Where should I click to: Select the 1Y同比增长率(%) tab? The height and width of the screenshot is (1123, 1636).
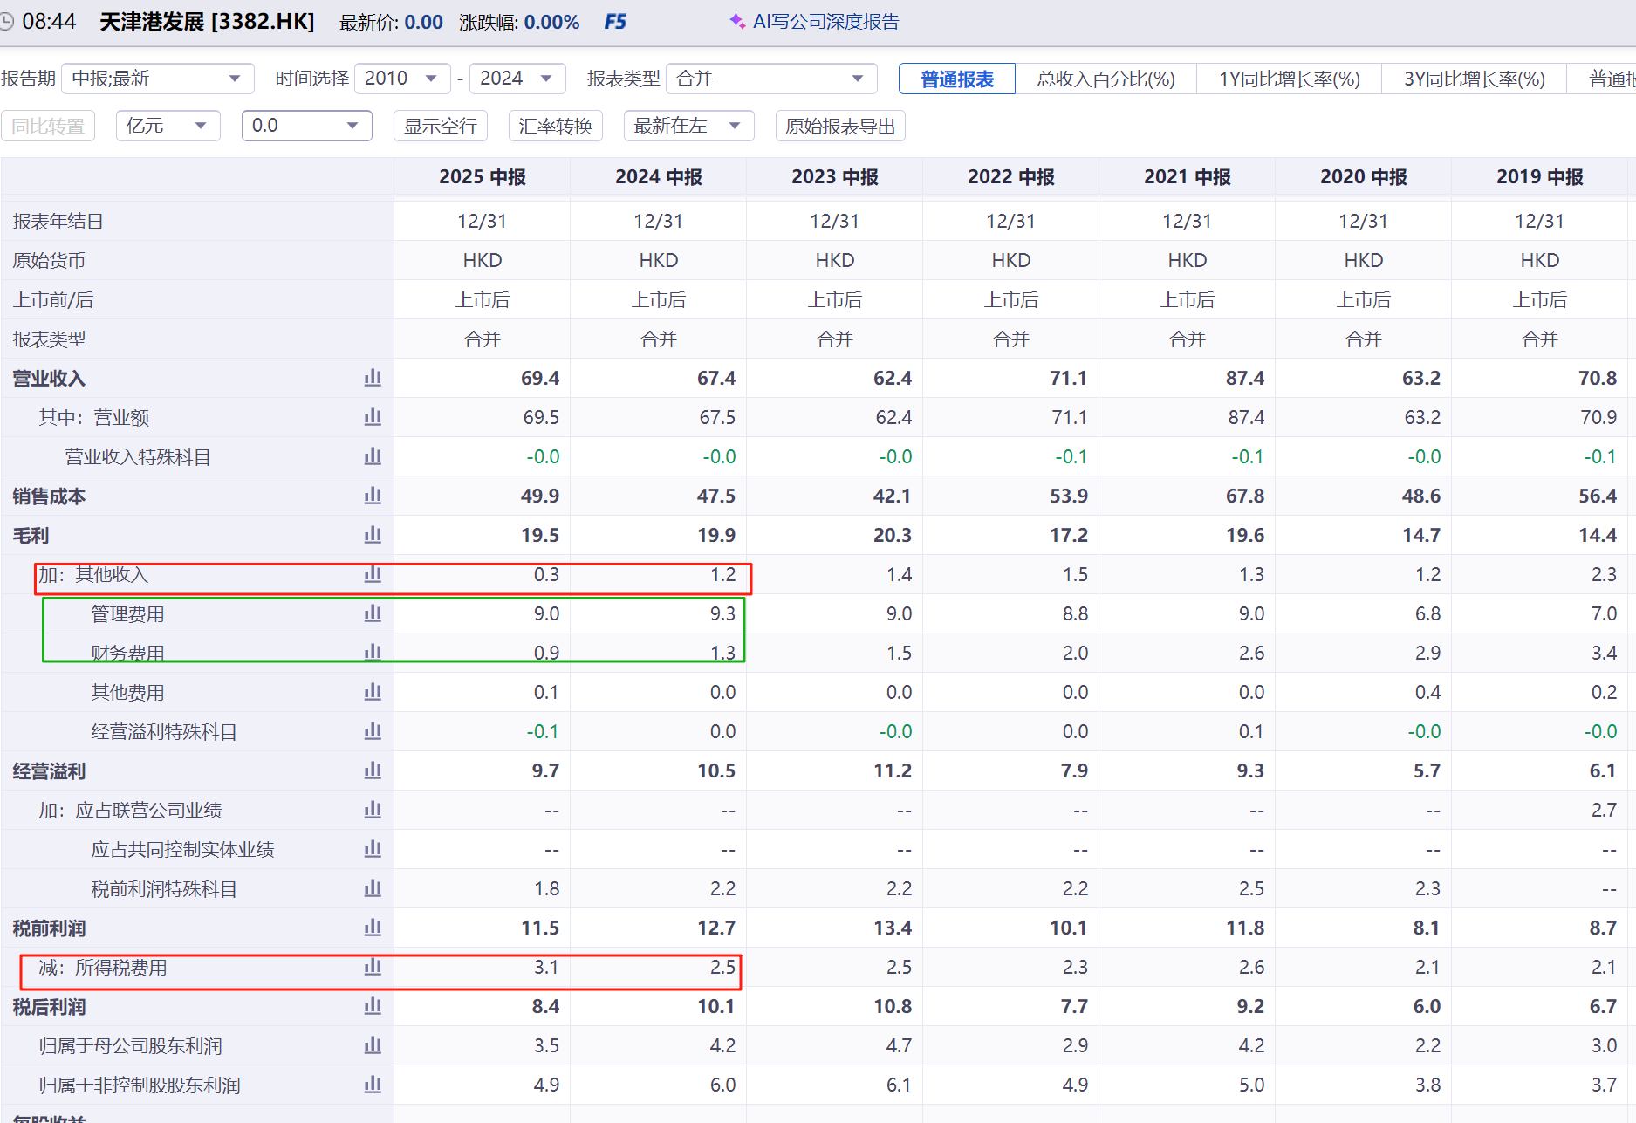(1289, 79)
